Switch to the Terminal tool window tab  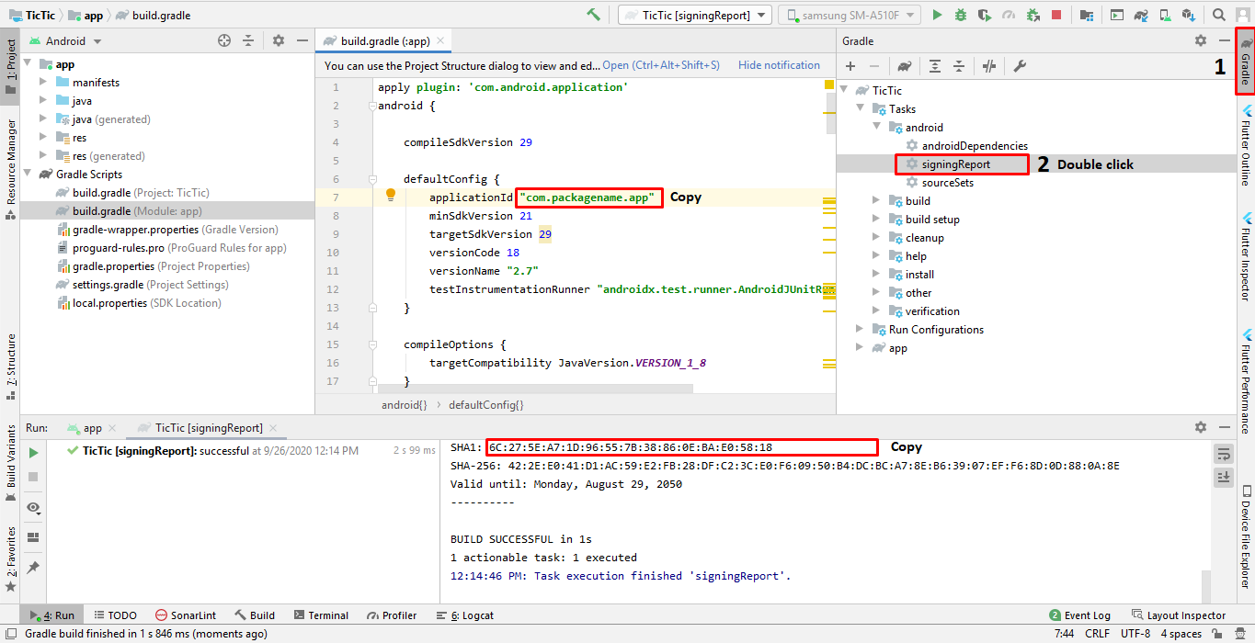coord(319,615)
